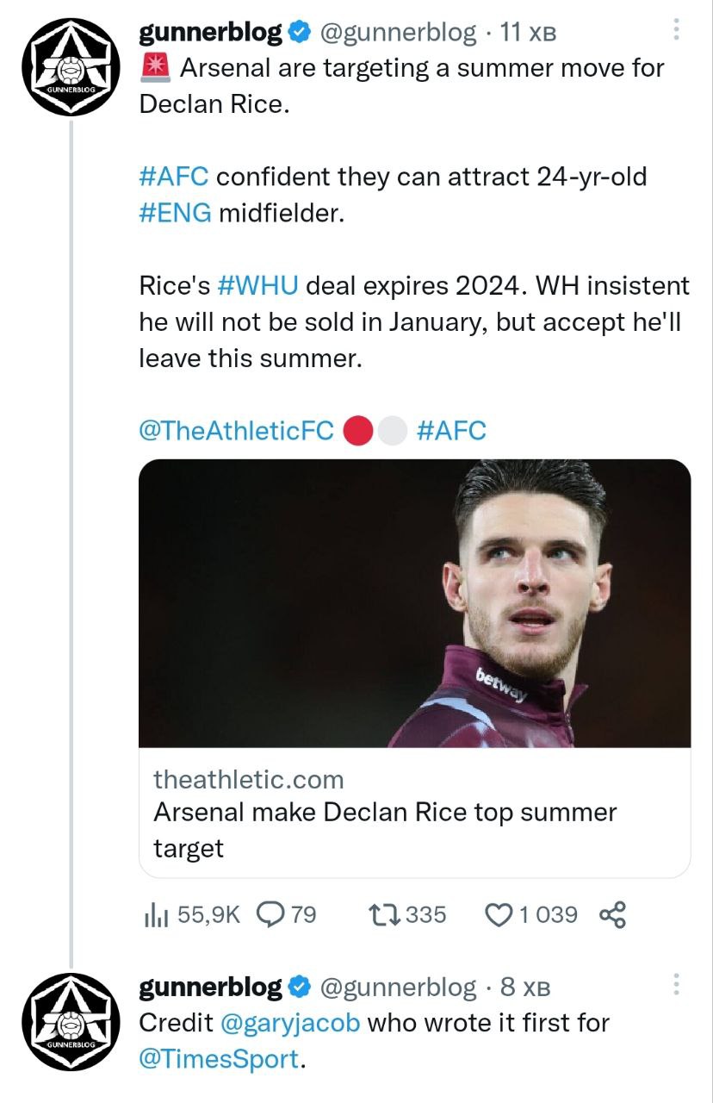Open the reply comments icon

tap(272, 914)
